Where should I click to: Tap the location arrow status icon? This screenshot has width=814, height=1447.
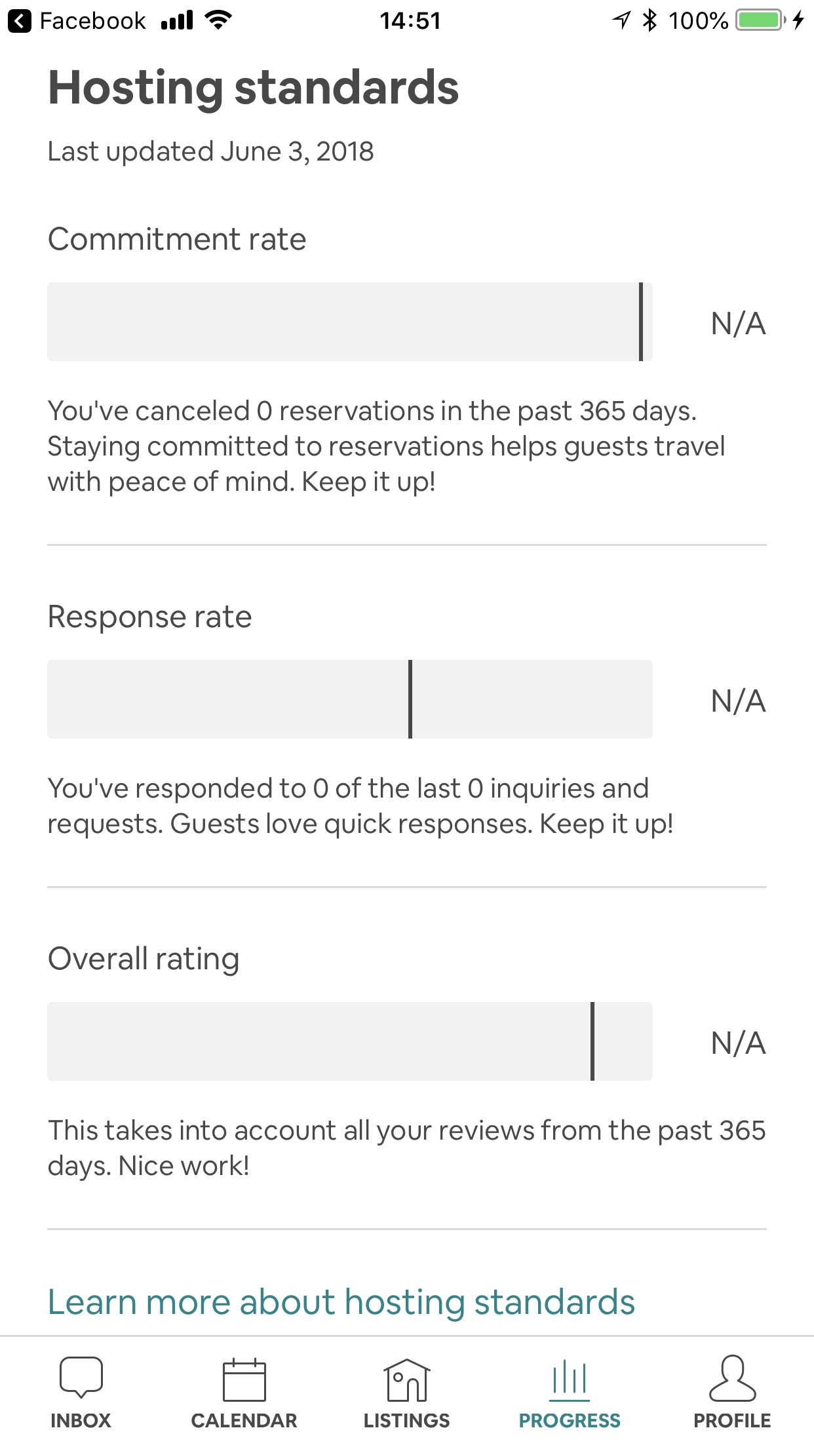pos(621,21)
